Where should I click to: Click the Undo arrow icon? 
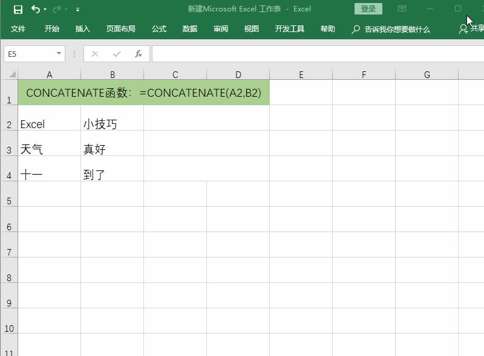(x=36, y=9)
